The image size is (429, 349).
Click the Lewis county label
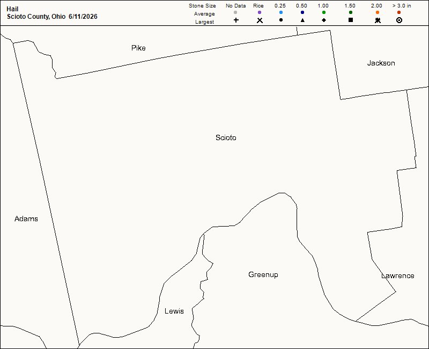click(x=174, y=311)
